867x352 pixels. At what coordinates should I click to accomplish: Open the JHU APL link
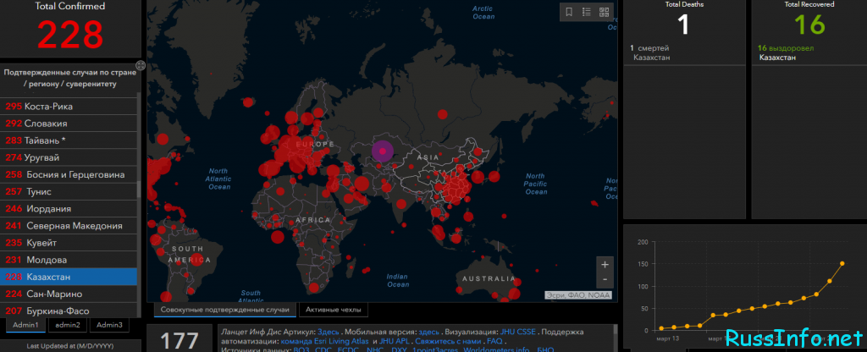click(x=395, y=342)
